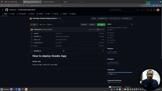Open the purple app in taskbar
This screenshot has height=91, width=162.
click(x=11, y=89)
